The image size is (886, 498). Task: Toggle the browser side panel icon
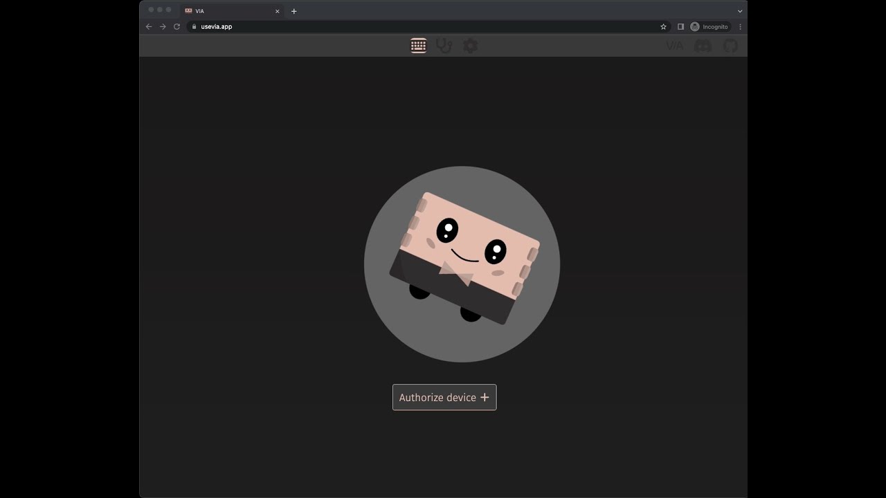point(680,26)
